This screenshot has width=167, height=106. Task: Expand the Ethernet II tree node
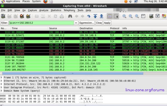[1, 81]
